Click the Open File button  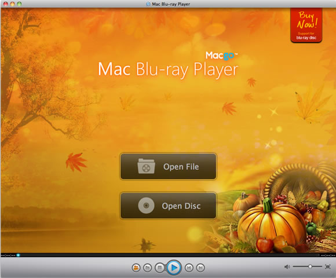[x=168, y=166]
